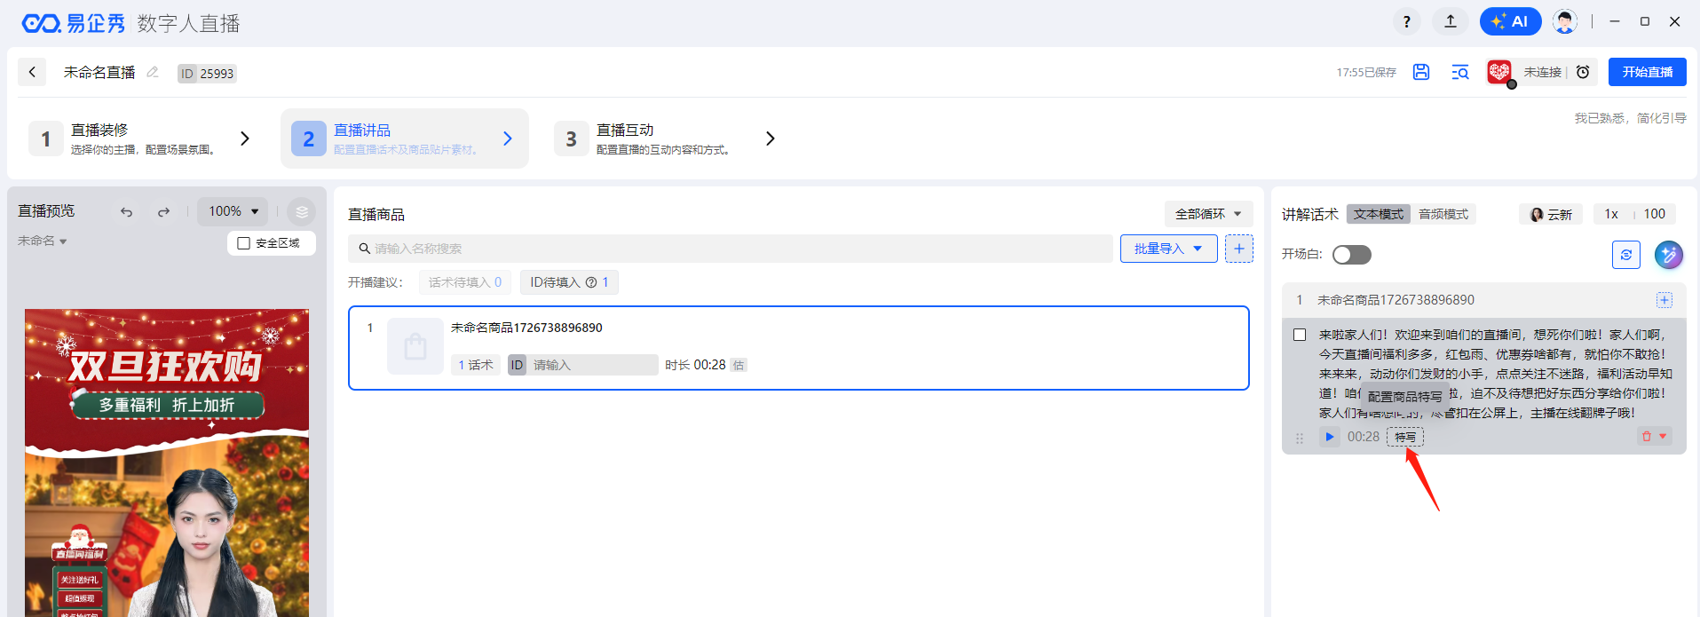Click the 特写 close-up button
This screenshot has width=1700, height=617.
[1405, 437]
